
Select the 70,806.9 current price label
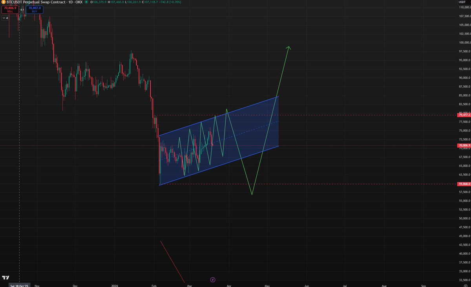click(464, 146)
